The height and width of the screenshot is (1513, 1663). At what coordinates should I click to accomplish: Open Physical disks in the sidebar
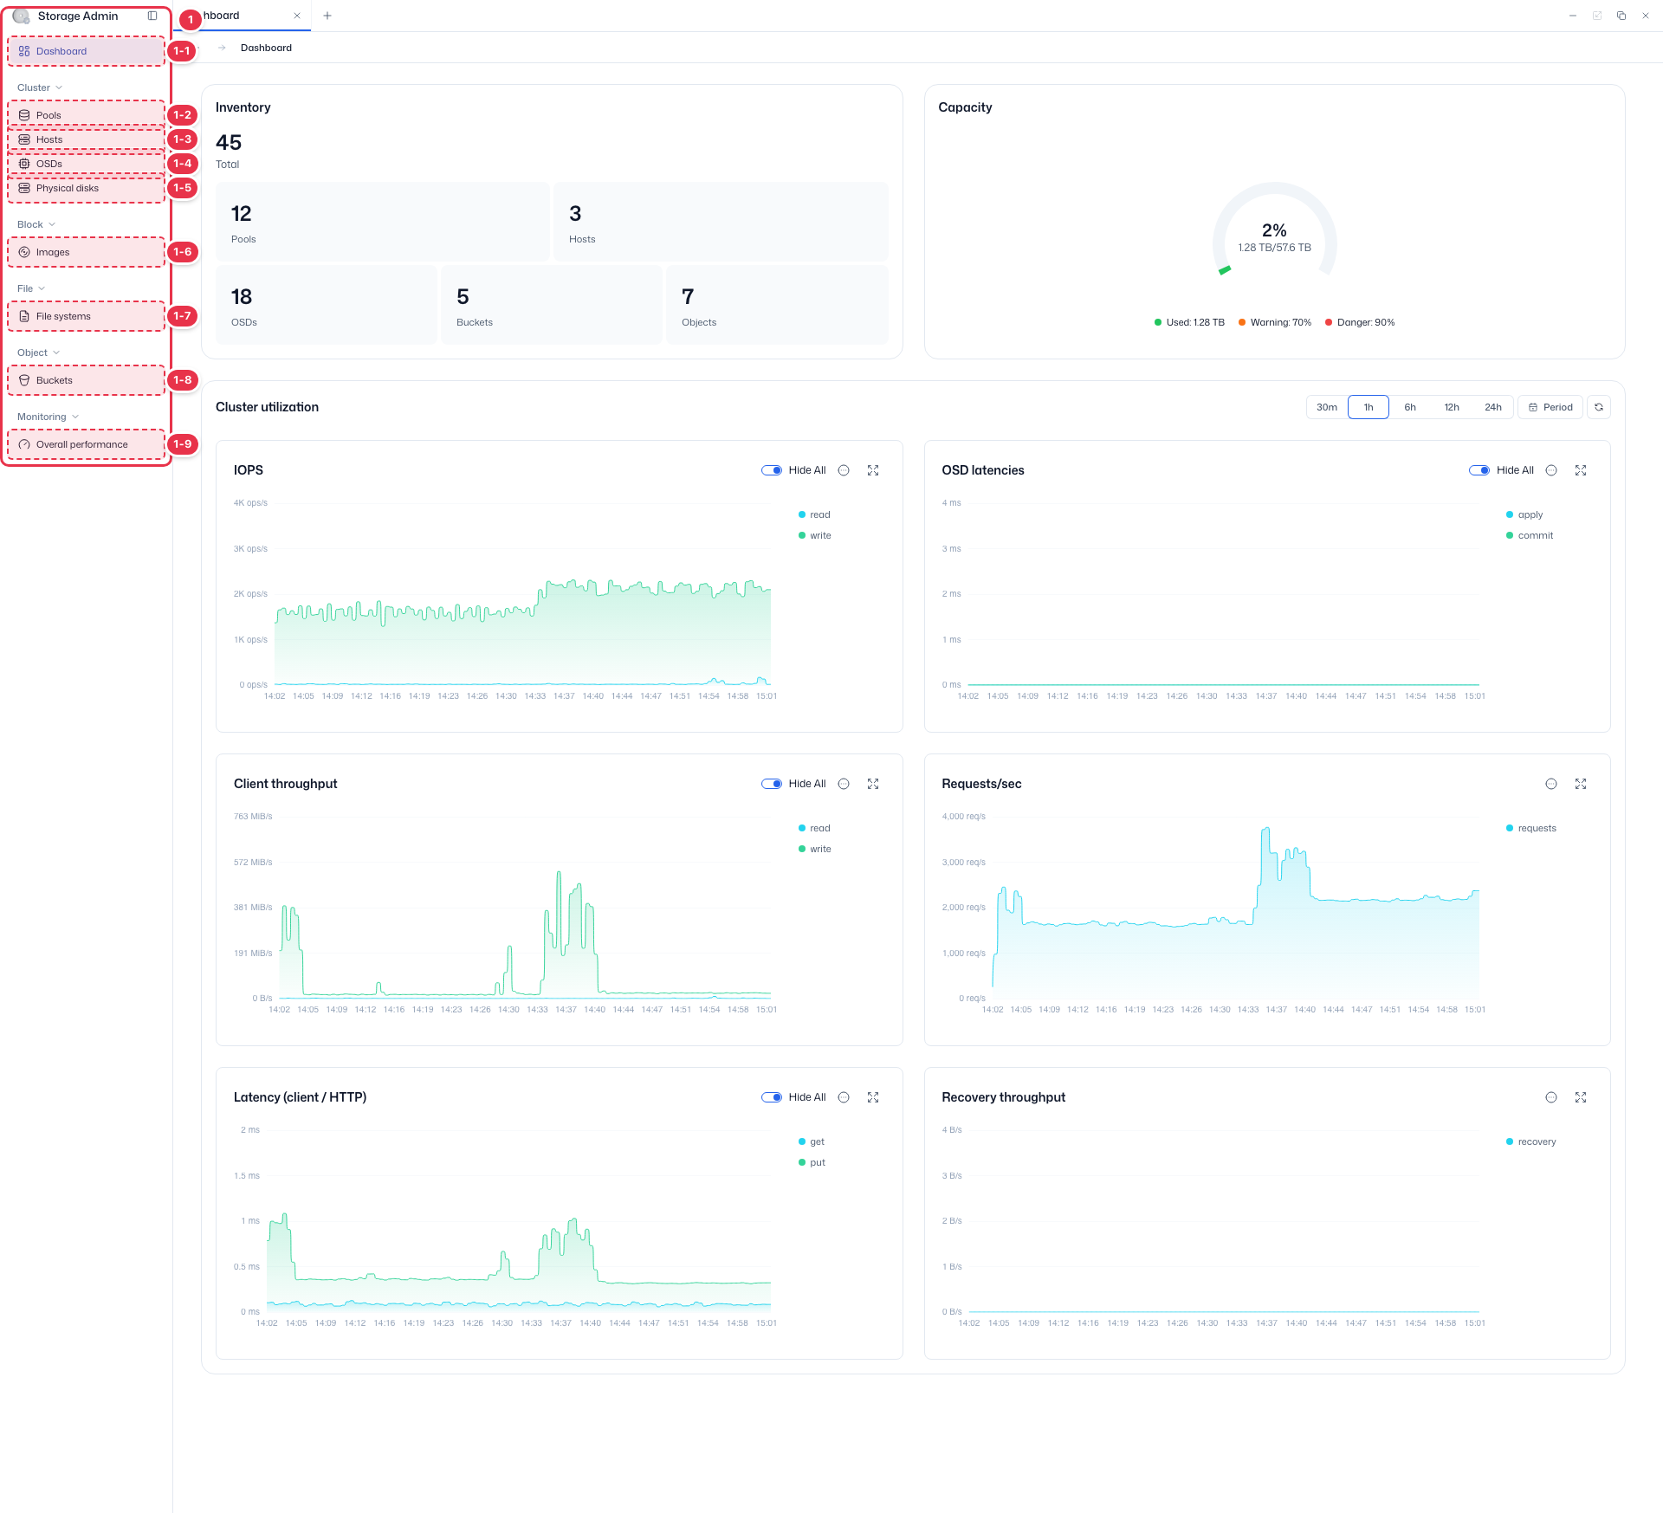86,188
